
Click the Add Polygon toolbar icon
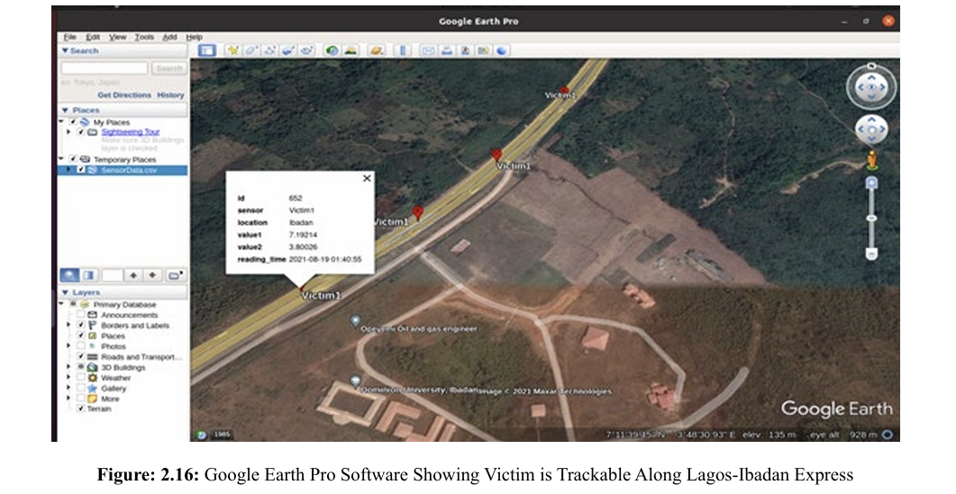[251, 51]
